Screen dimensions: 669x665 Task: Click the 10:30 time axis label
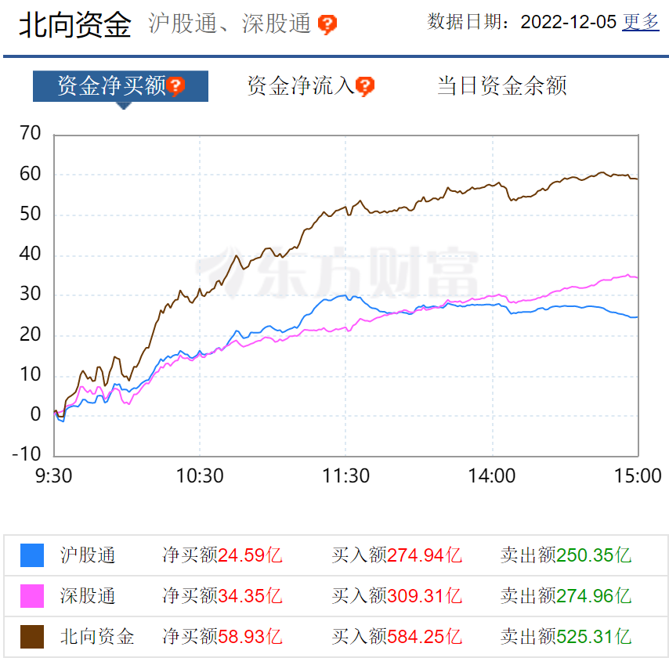coord(200,475)
